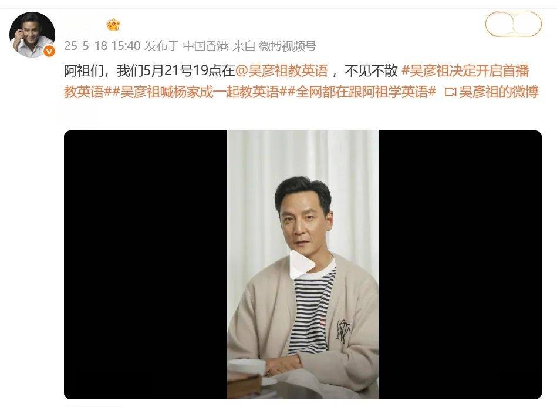This screenshot has width=557, height=407.
Task: Click the orange verified V badge
Action: click(49, 52)
